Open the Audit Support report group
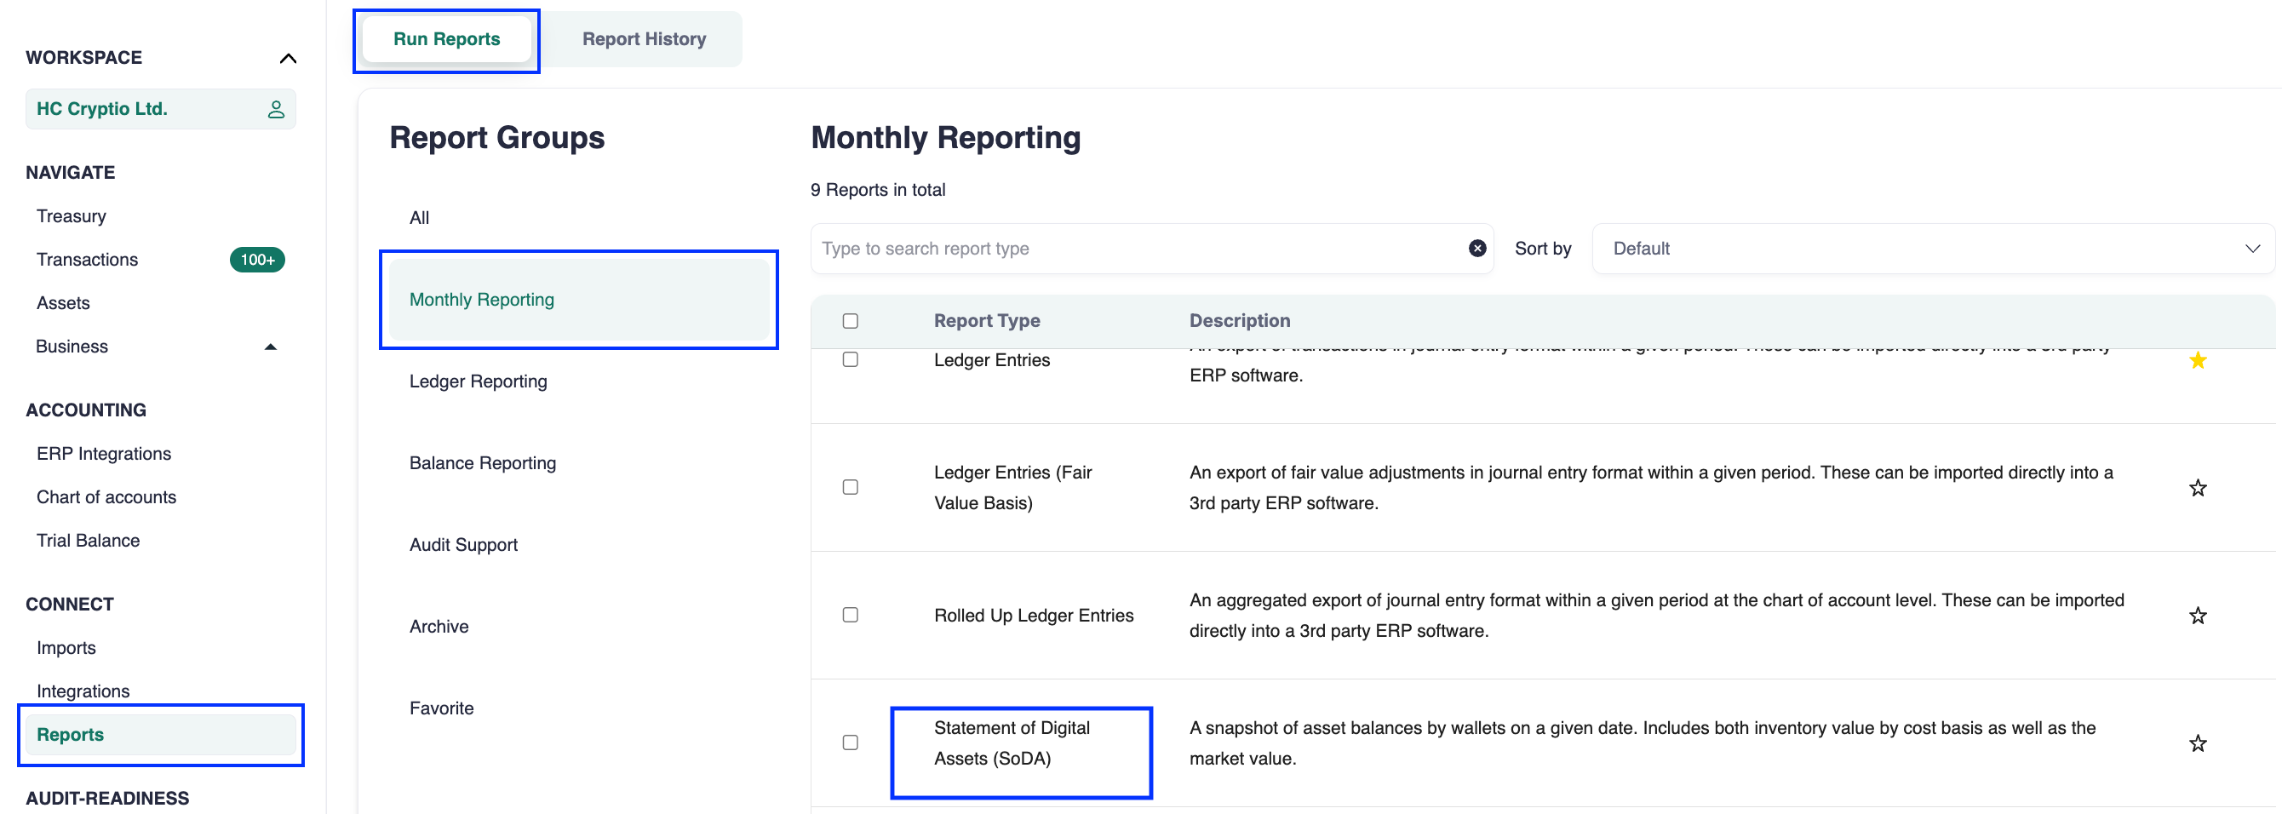 click(463, 545)
